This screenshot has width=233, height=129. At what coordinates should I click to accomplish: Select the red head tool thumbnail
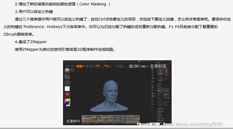[x=160, y=72]
